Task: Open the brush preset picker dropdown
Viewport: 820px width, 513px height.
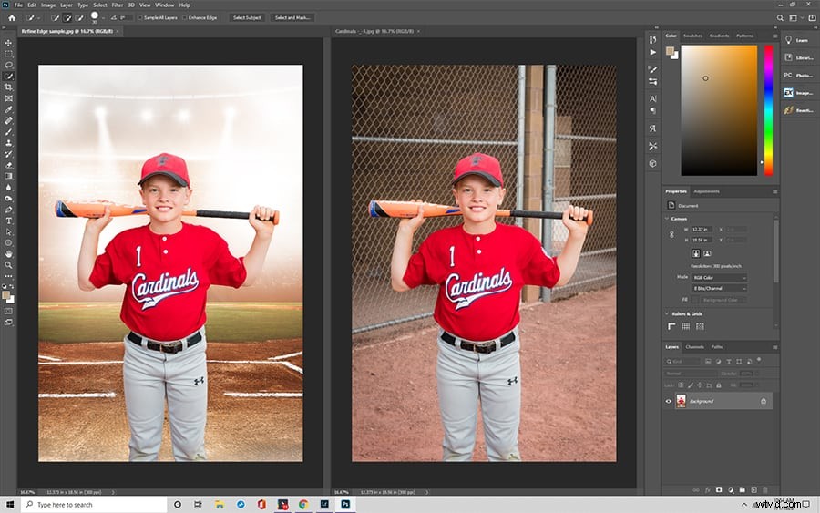Action: tap(103, 18)
